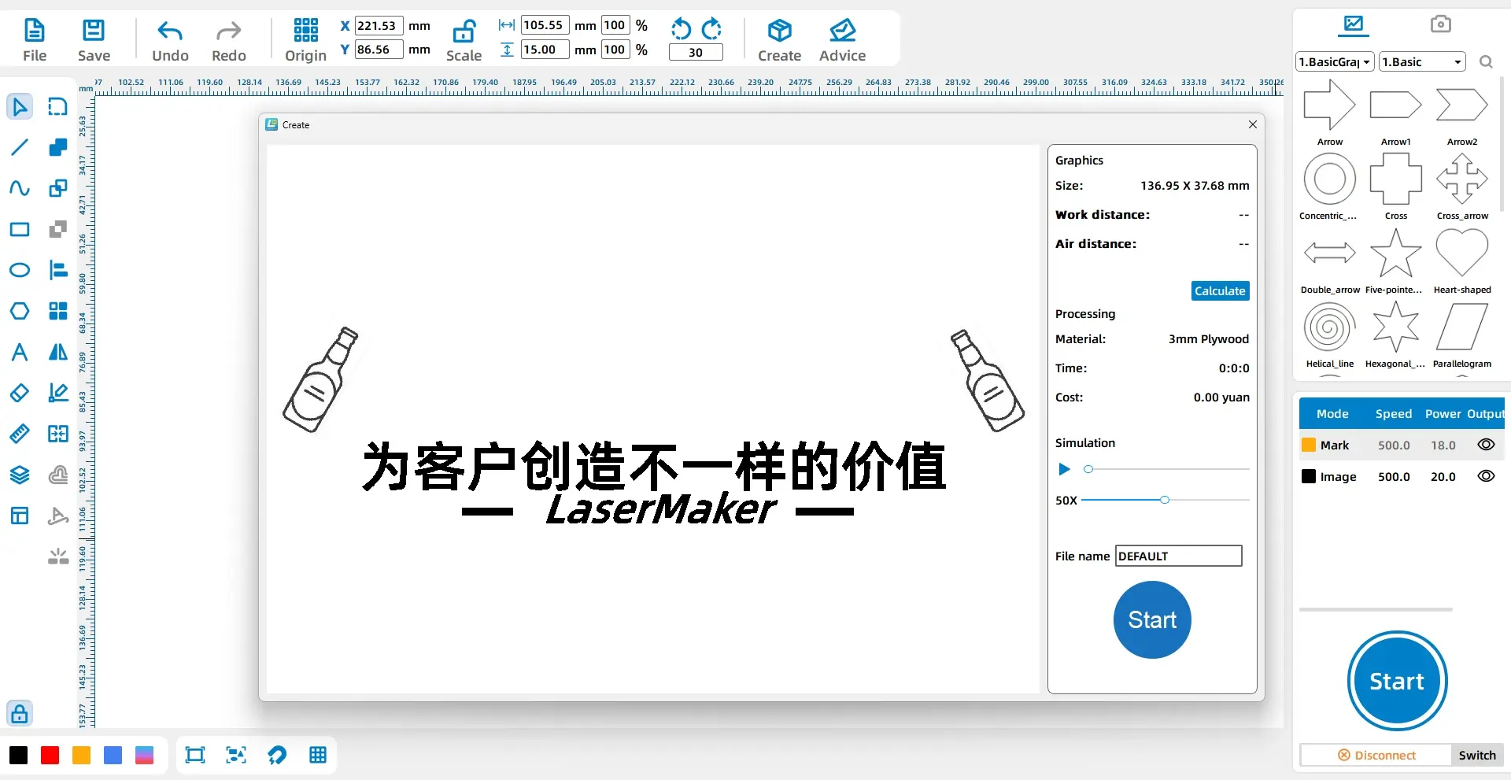Open the Origin anchor grid
1511x780 pixels.
305,40
